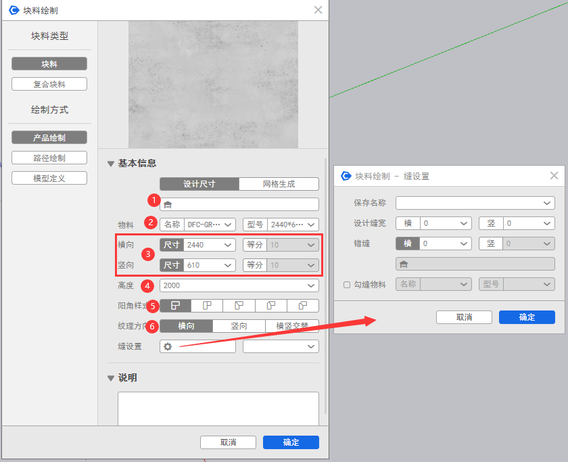Select the fourth external corner style icon
The width and height of the screenshot is (568, 462).
click(270, 306)
